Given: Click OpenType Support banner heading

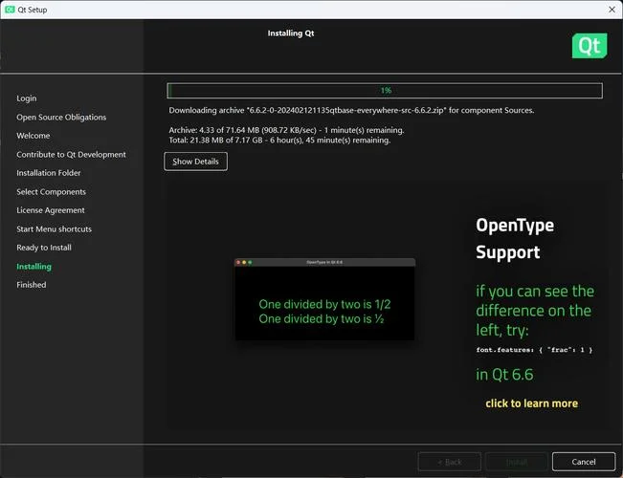Looking at the screenshot, I should click(515, 239).
